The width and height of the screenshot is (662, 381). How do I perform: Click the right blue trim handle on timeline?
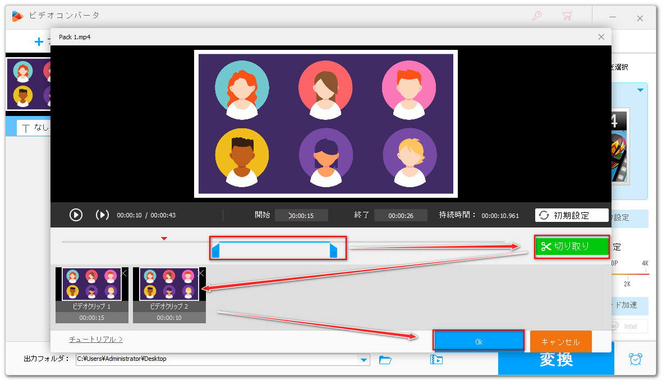click(334, 250)
